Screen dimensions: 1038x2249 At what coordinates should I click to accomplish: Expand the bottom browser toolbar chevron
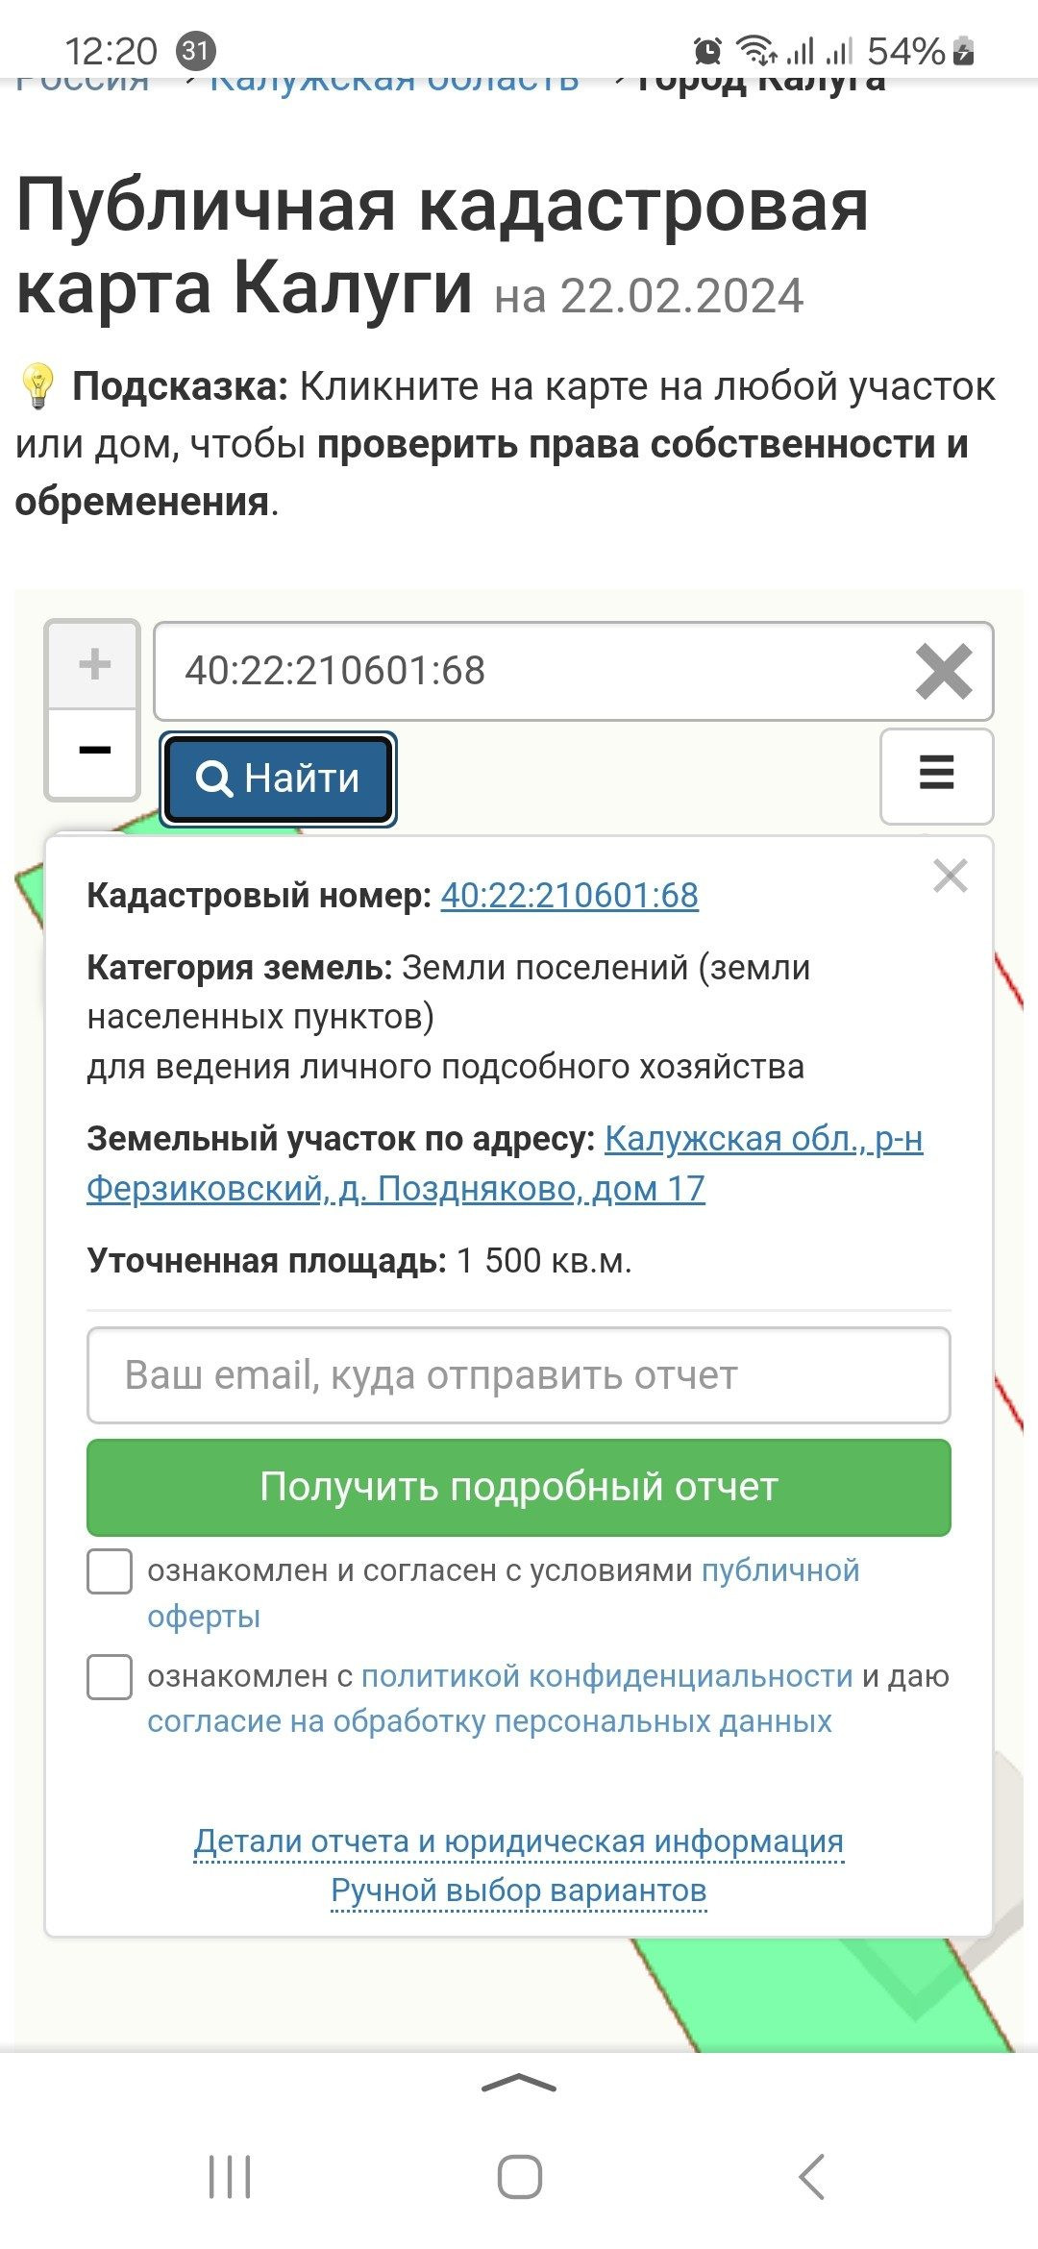(519, 2083)
